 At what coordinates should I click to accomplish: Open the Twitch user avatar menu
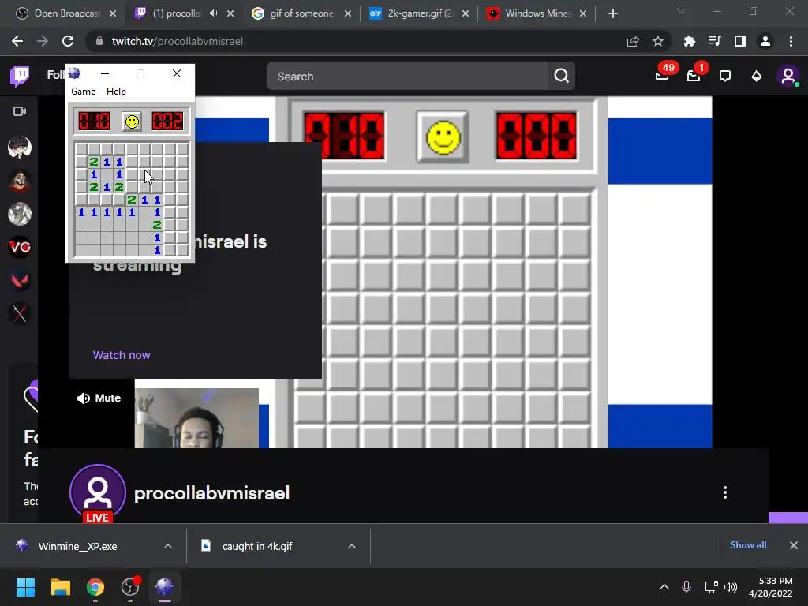tap(788, 77)
